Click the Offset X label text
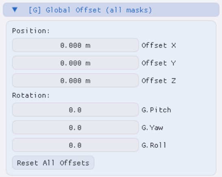This screenshot has height=177, width=222. (x=159, y=45)
